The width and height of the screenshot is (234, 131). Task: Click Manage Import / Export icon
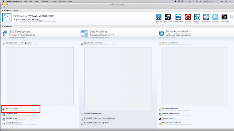tap(160, 114)
